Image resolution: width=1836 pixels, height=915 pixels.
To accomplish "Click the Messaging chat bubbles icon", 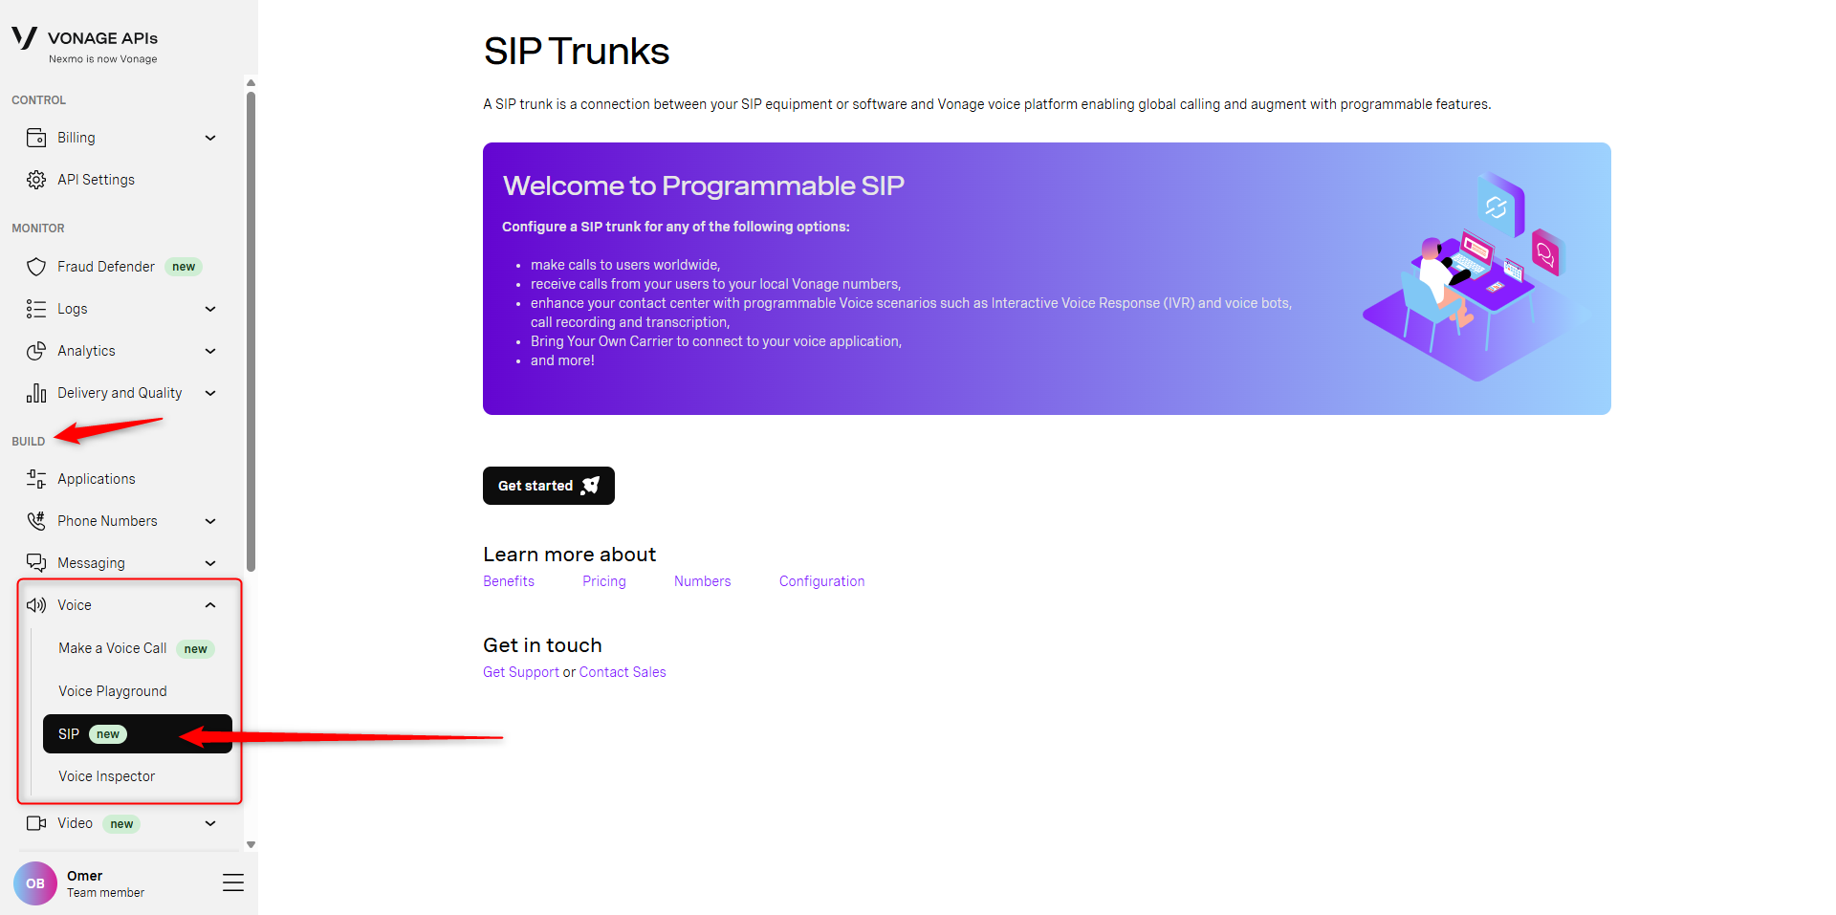I will 36,563.
